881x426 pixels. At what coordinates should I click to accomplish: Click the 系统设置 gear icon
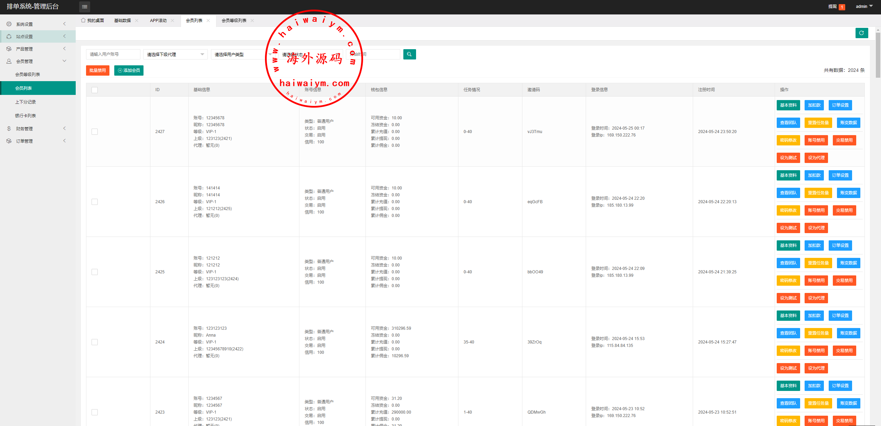pyautogui.click(x=9, y=24)
